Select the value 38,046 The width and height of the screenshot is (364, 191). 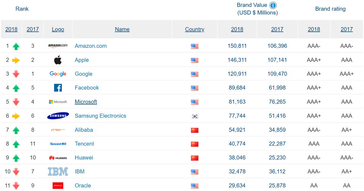point(237,158)
